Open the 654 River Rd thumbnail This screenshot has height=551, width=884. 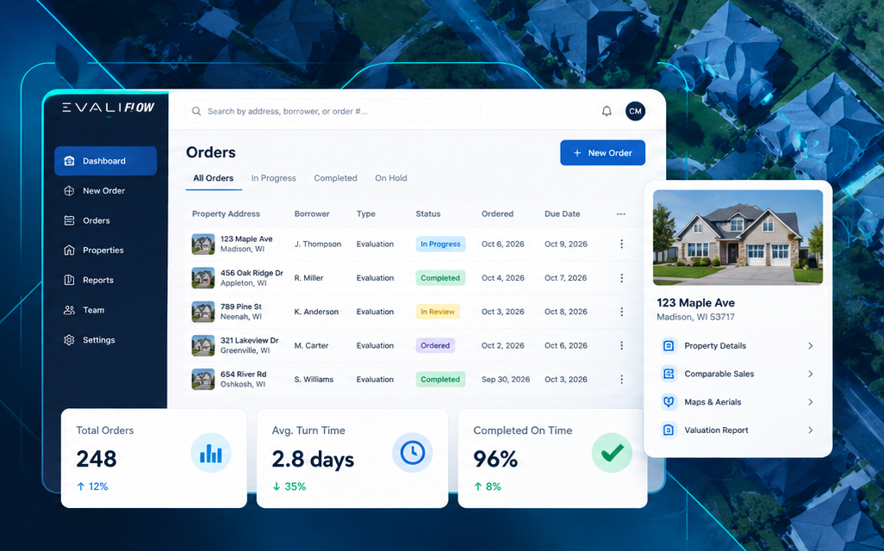coord(203,379)
